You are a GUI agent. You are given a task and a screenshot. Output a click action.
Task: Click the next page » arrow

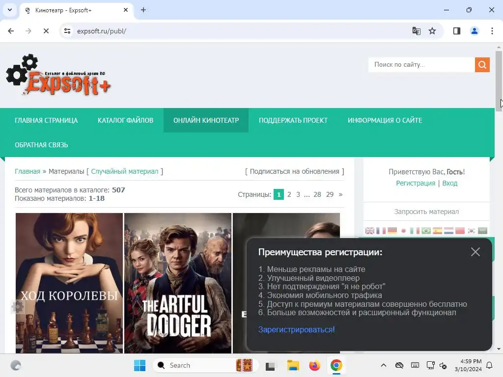click(x=341, y=194)
